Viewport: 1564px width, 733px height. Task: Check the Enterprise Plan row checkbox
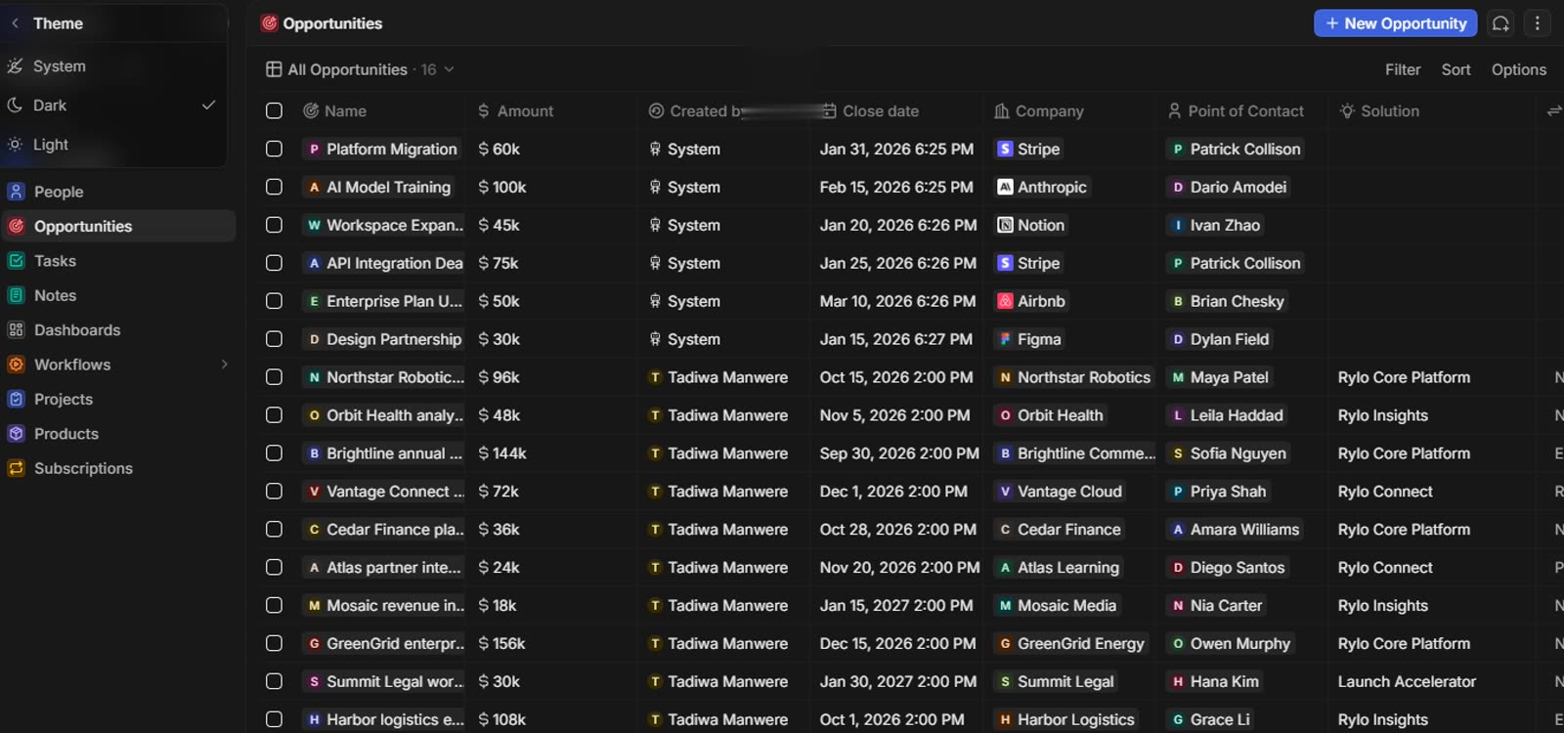point(275,302)
